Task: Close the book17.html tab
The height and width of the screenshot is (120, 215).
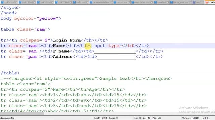Action: (x=71, y=2)
